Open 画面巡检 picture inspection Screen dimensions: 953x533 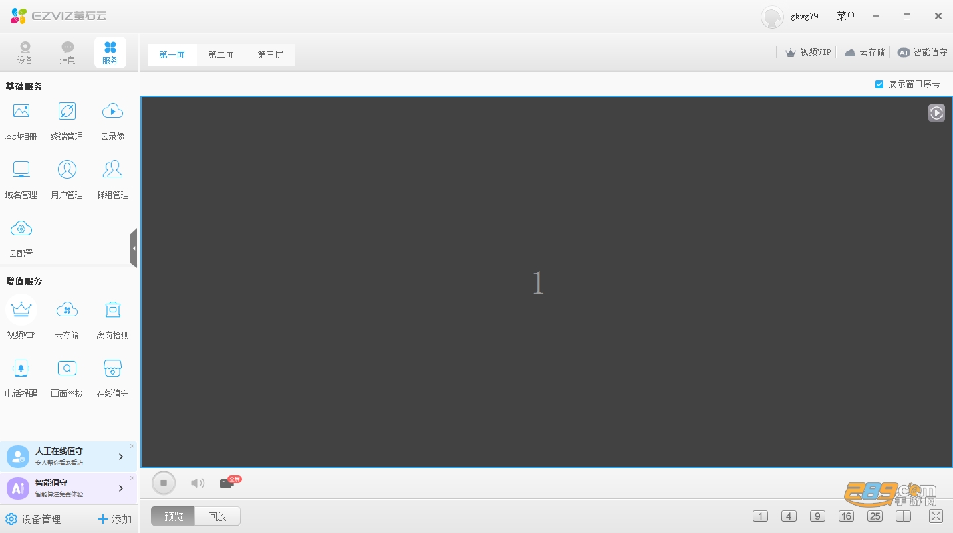coord(67,377)
